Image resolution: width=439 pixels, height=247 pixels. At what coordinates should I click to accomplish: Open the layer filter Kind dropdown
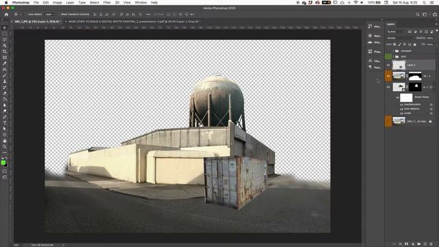click(396, 32)
